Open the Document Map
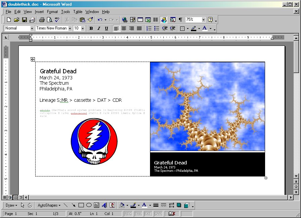Image resolution: width=301 pixels, height=218 pixels. coord(173,19)
